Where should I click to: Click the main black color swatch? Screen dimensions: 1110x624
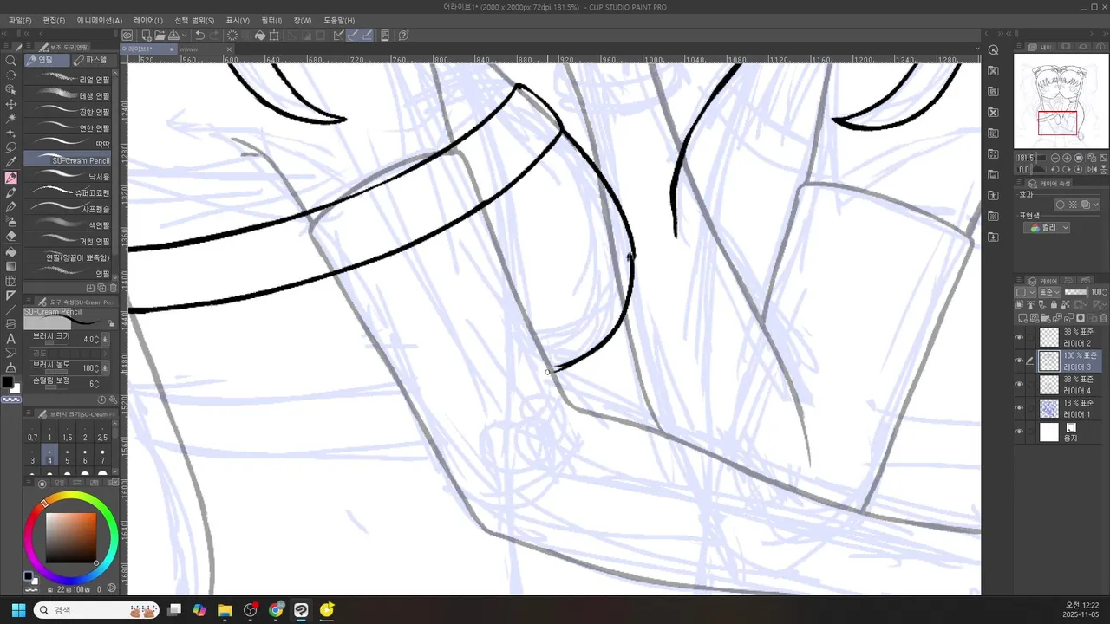tap(8, 382)
